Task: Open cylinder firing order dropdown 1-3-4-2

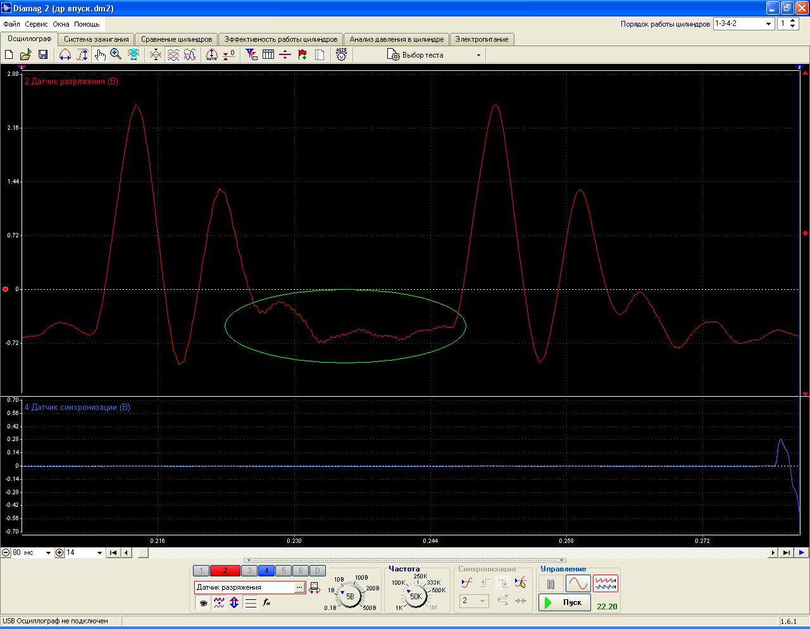Action: click(x=743, y=23)
